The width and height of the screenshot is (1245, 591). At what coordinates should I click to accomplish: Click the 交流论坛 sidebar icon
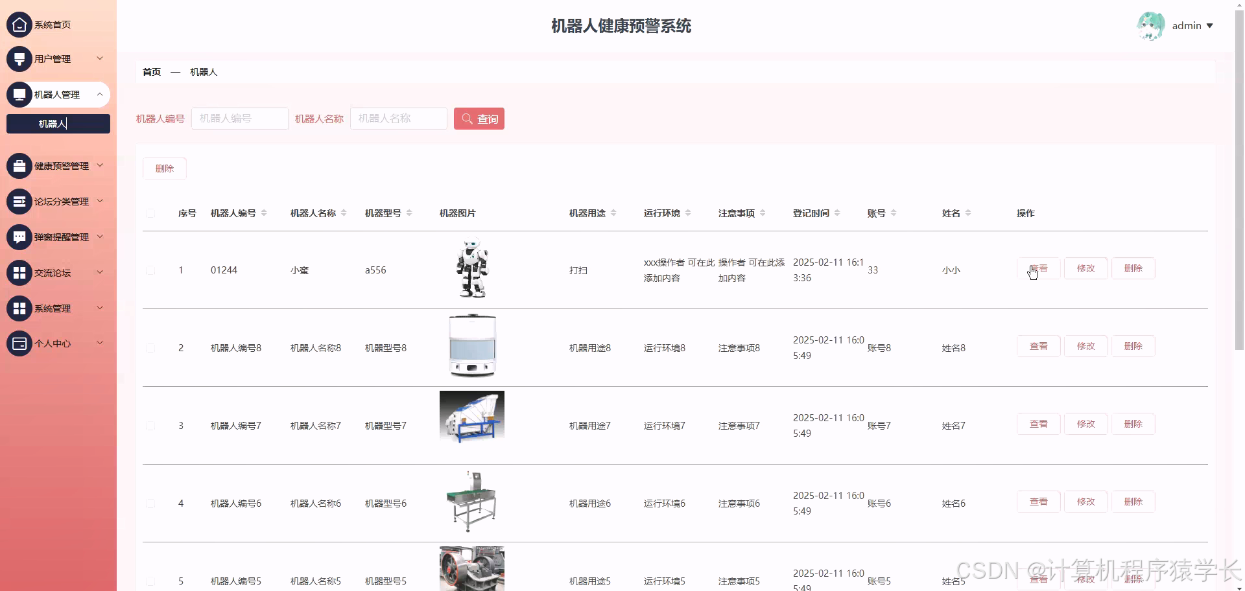(x=19, y=272)
